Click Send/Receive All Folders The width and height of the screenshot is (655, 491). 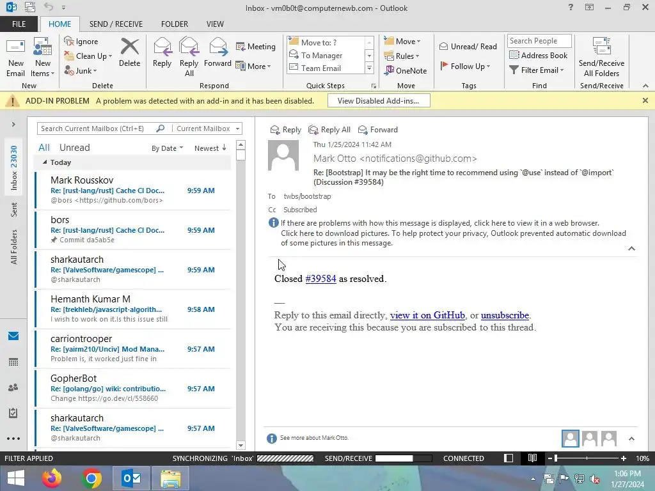pos(601,57)
